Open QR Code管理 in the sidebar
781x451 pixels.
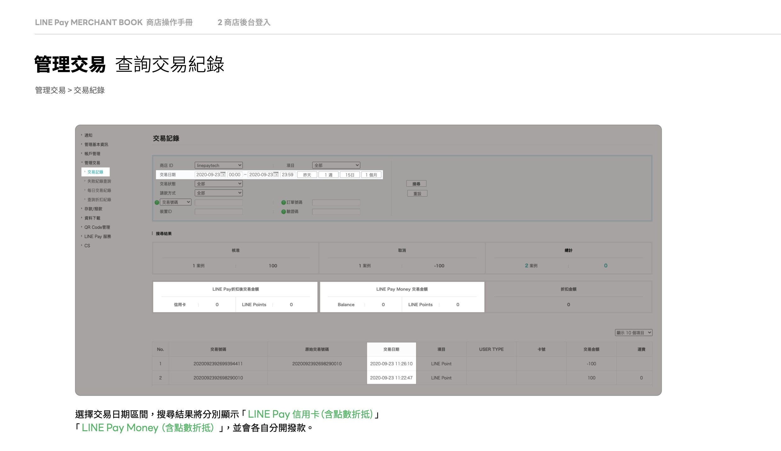(x=97, y=227)
